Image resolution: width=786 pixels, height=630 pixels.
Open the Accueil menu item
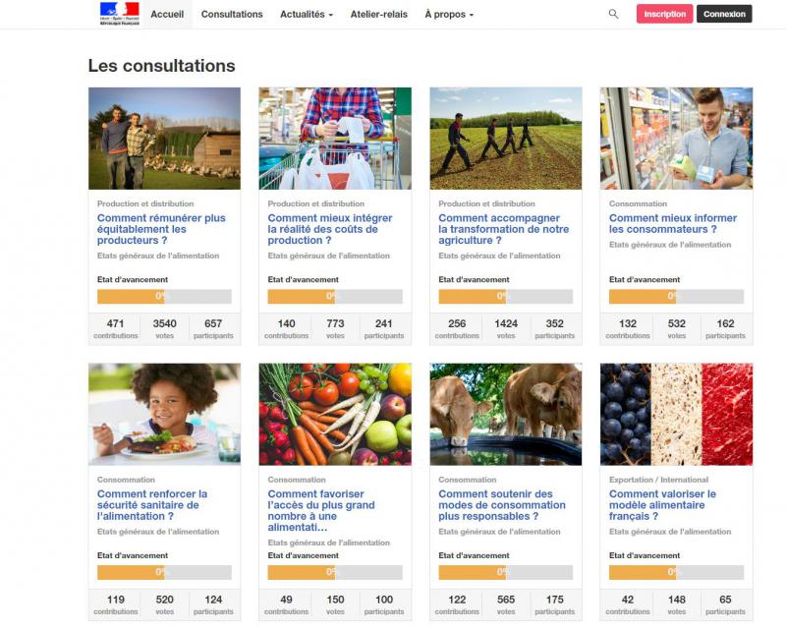(x=167, y=15)
